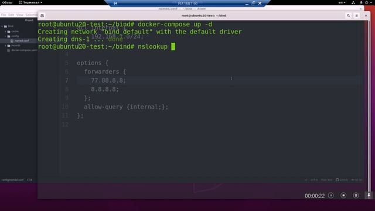Pause the screen recording
Image resolution: width=375 pixels, height=211 pixels.
pyautogui.click(x=330, y=195)
